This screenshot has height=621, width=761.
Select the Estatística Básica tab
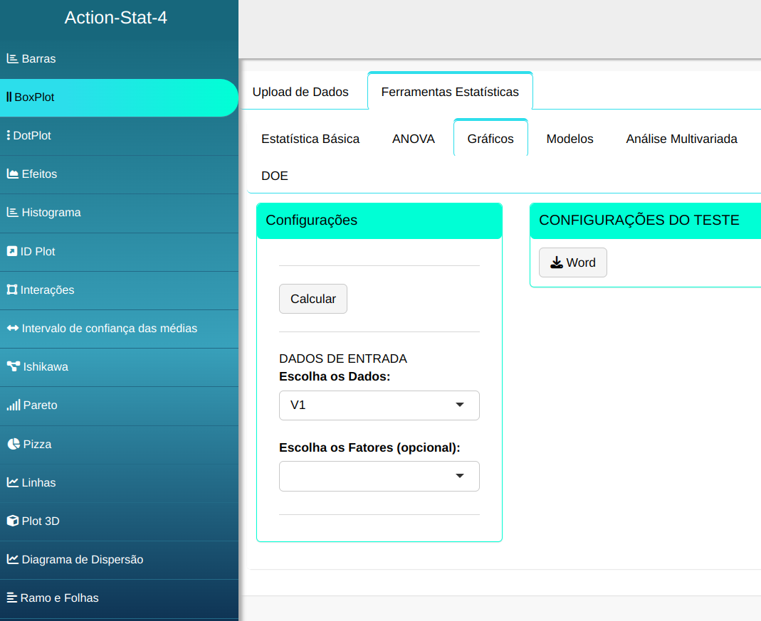click(x=310, y=139)
